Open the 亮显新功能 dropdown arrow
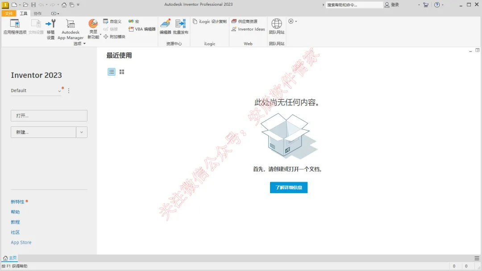Image resolution: width=482 pixels, height=271 pixels. click(x=100, y=35)
